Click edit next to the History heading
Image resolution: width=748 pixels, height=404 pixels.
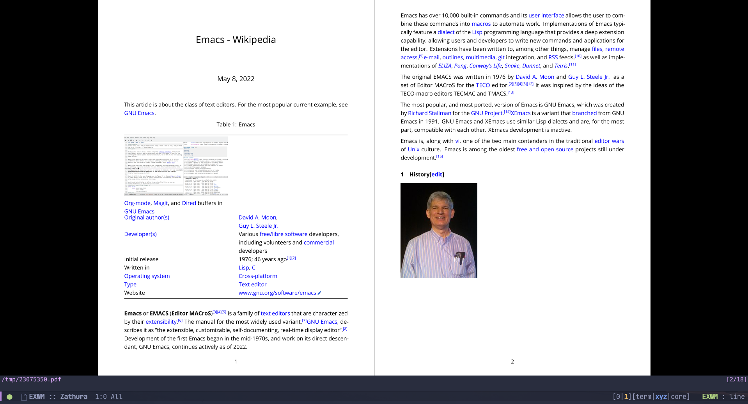[436, 174]
